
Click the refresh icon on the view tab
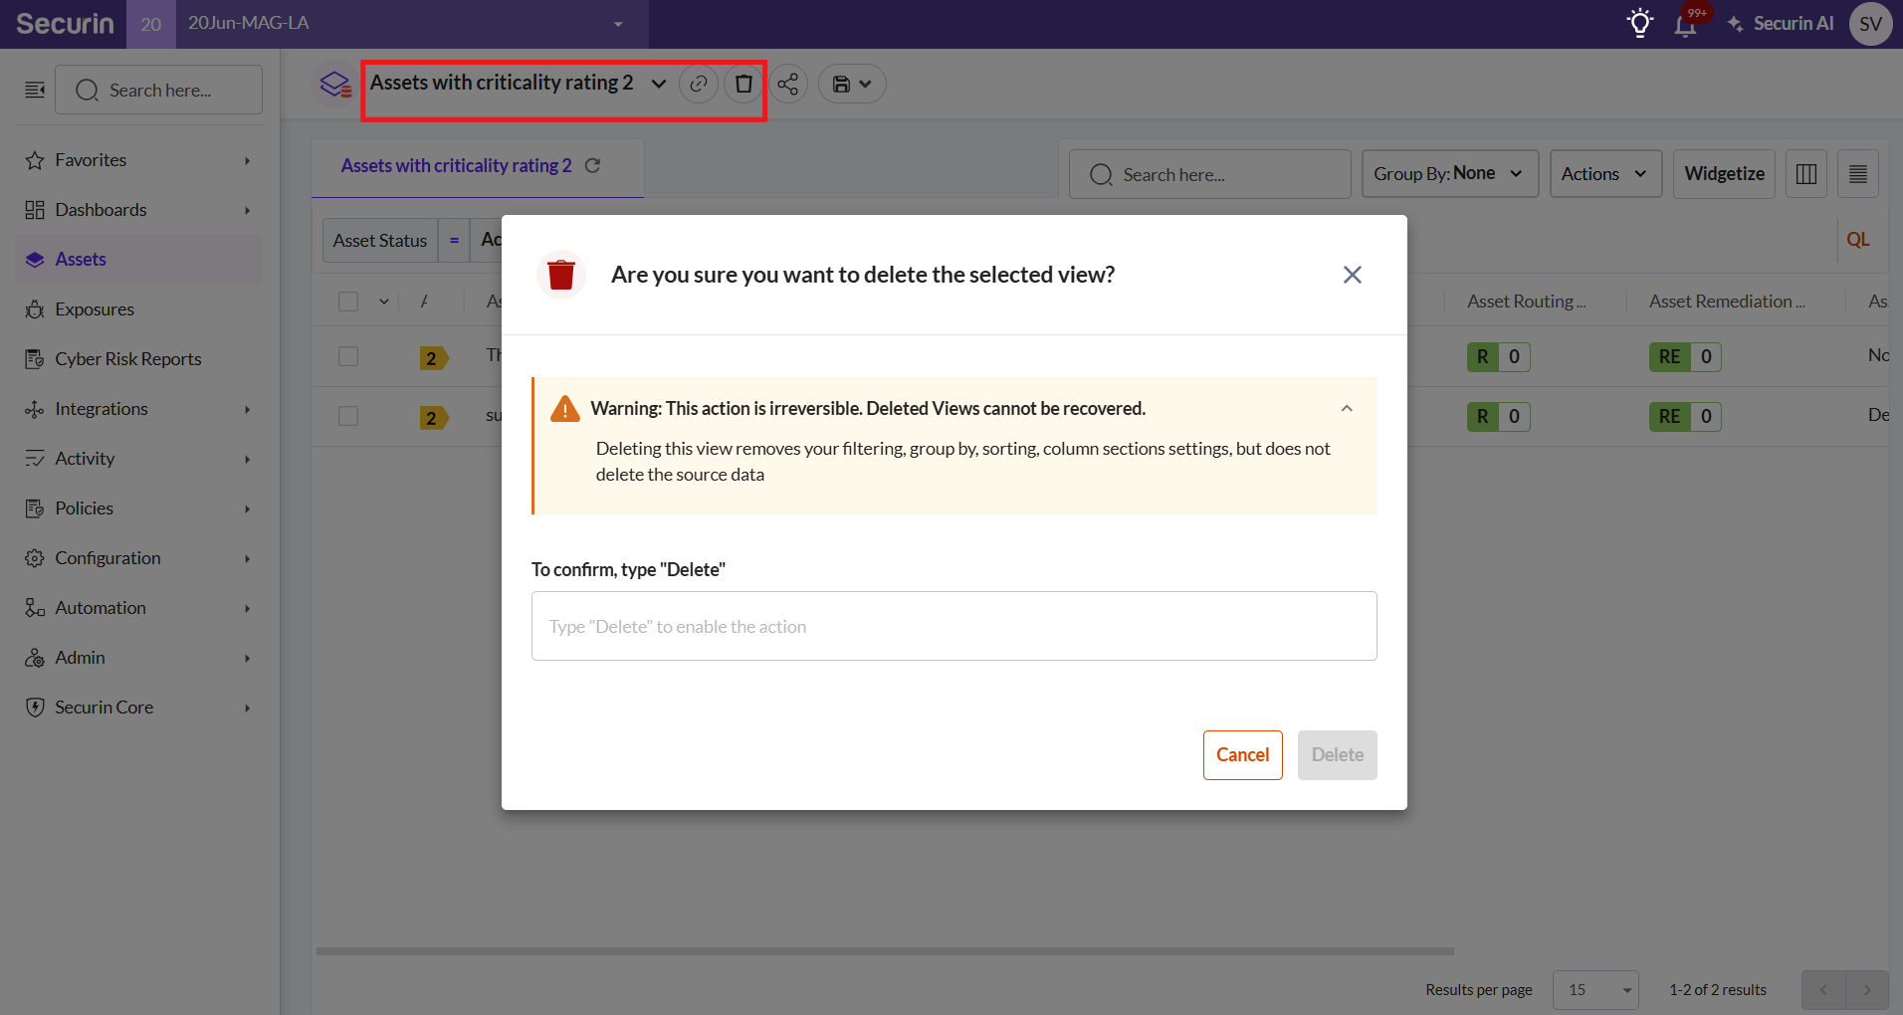point(593,165)
